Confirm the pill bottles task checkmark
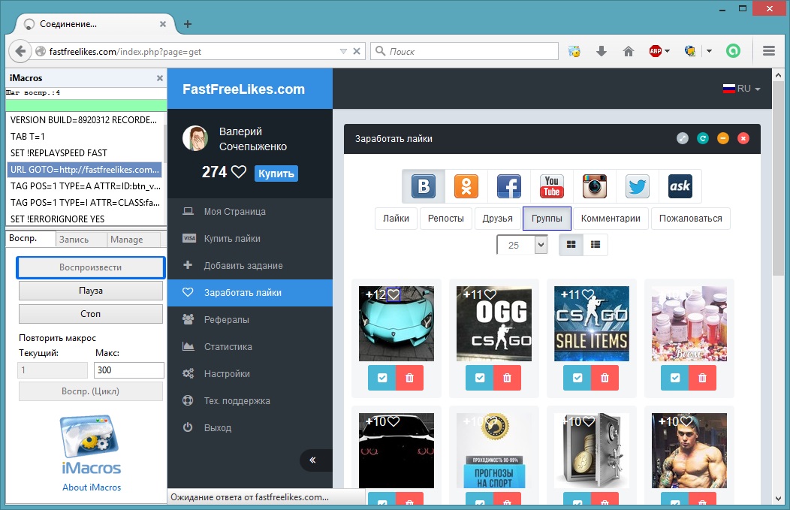The image size is (790, 510). coord(675,378)
